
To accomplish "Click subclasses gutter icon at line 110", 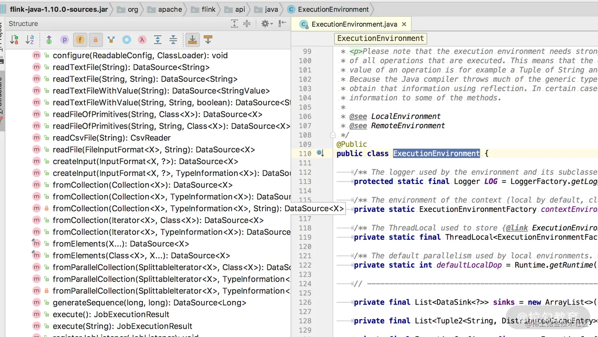I will pos(320,153).
